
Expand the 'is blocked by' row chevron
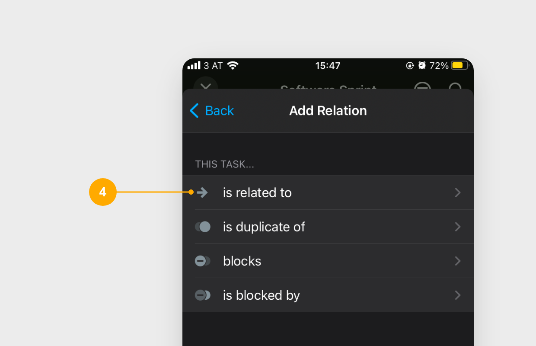tap(458, 295)
